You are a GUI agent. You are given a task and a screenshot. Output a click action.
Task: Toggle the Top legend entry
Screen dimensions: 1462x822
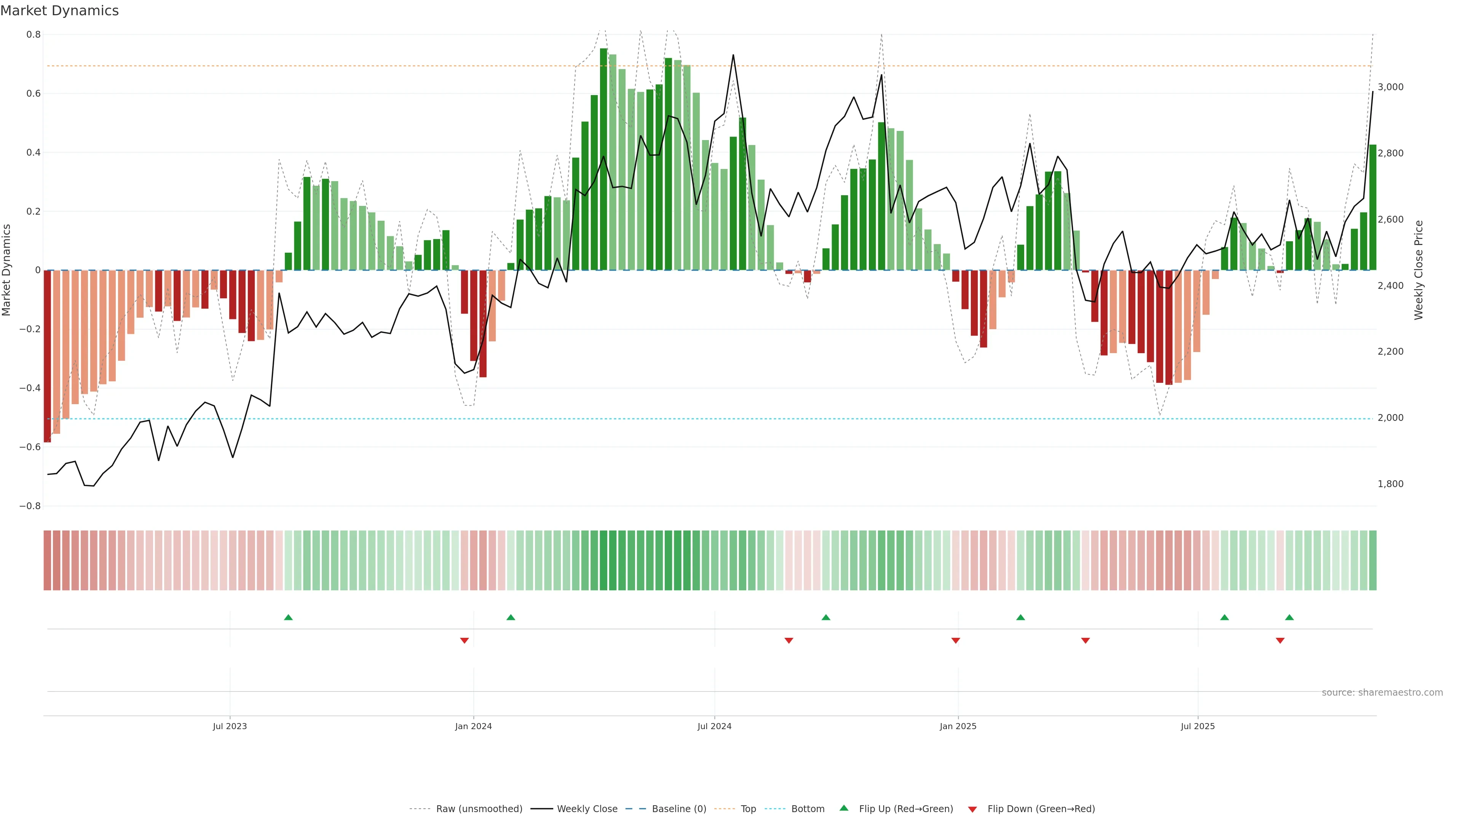click(748, 809)
